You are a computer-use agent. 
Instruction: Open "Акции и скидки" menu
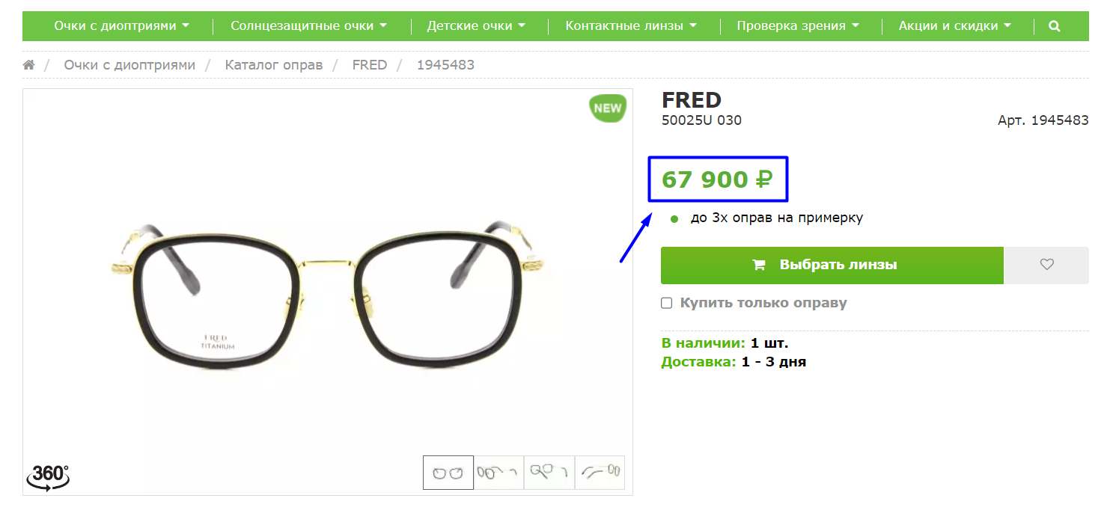click(955, 26)
